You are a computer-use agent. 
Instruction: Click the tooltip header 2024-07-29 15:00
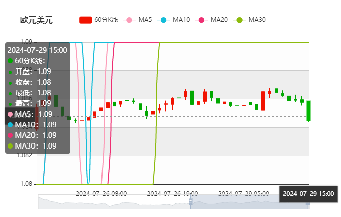click(x=38, y=50)
